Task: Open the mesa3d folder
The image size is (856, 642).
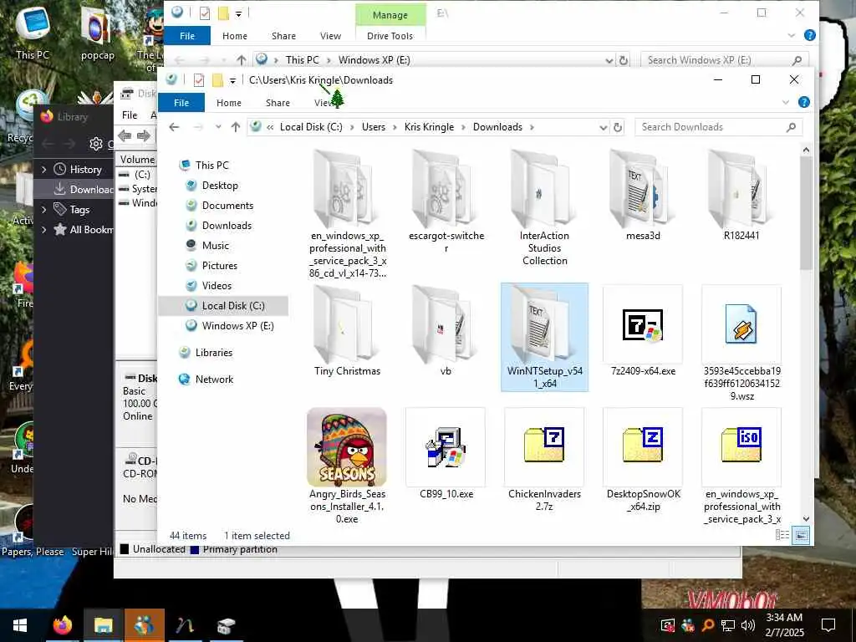Action: point(643,196)
